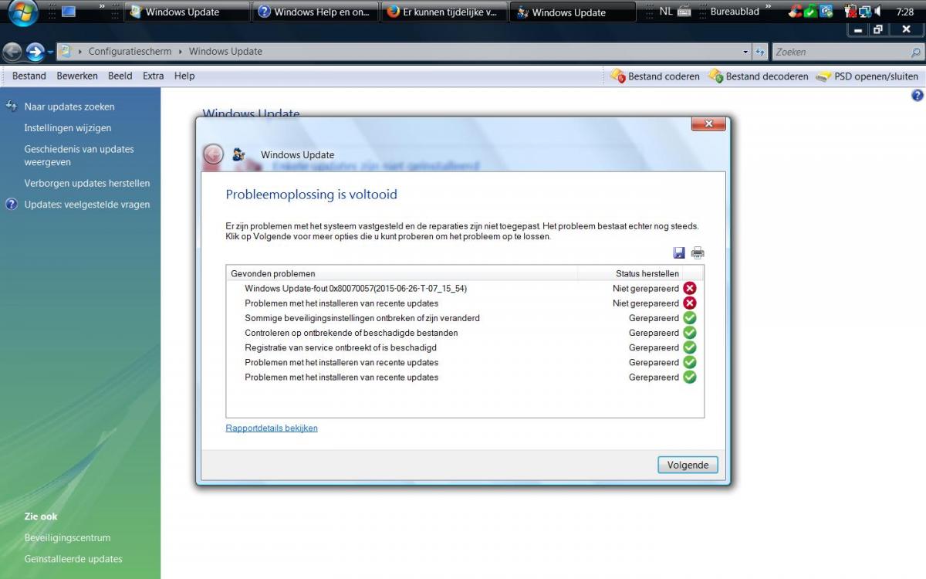Click the Volgende button
The image size is (926, 579).
tap(688, 465)
